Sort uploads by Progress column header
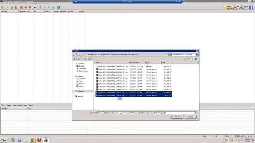The height and width of the screenshot is (143, 255). 82,12
